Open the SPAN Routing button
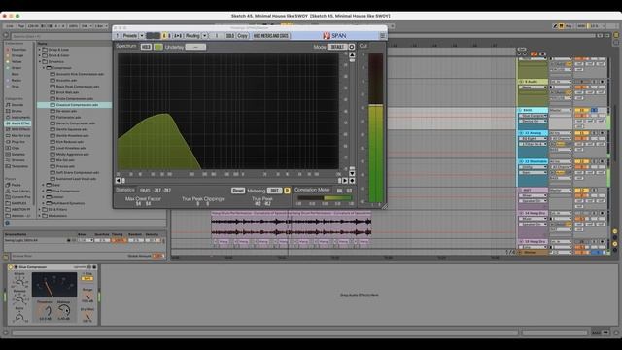This screenshot has height=350, width=622. pyautogui.click(x=192, y=36)
